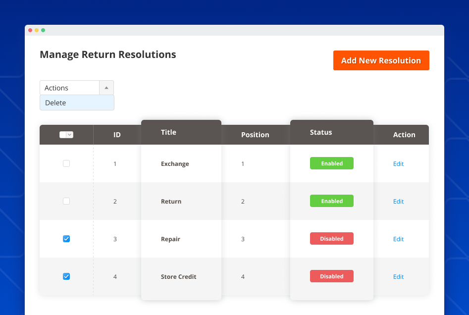
Task: Click the Disabled badge on the Repair row
Action: [331, 238]
